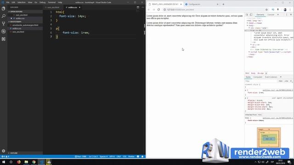
Task: Open Windows Start menu
Action: [4, 162]
